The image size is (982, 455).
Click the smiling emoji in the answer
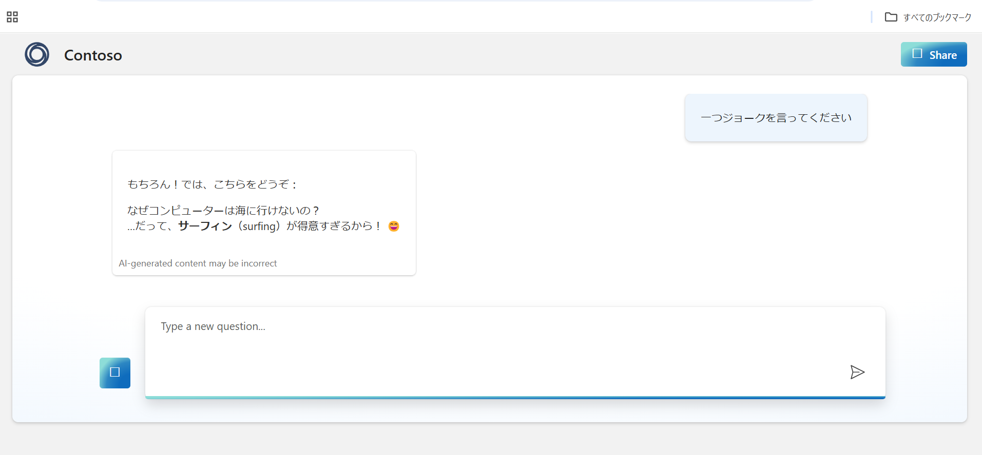[394, 226]
